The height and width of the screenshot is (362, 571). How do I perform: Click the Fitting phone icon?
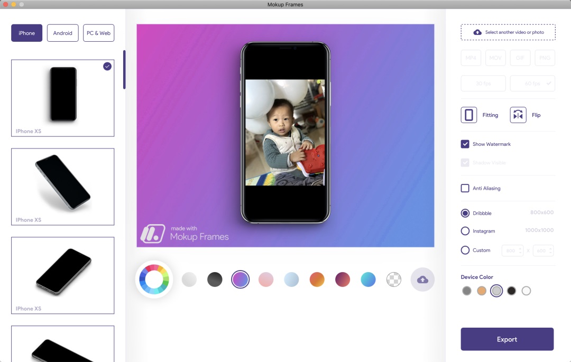[469, 115]
